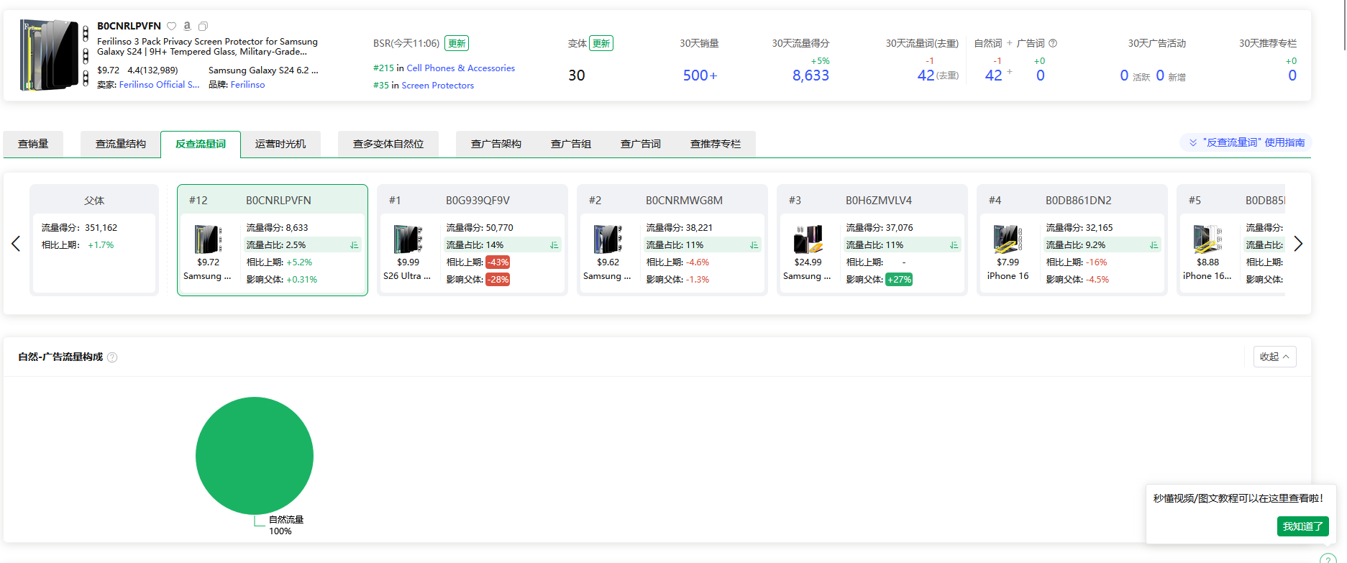The height and width of the screenshot is (563, 1347).
Task: Select the #2 B0CNRMWG8M card header
Action: (672, 201)
